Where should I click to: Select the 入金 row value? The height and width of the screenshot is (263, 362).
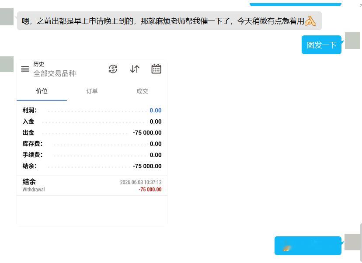pyautogui.click(x=155, y=121)
